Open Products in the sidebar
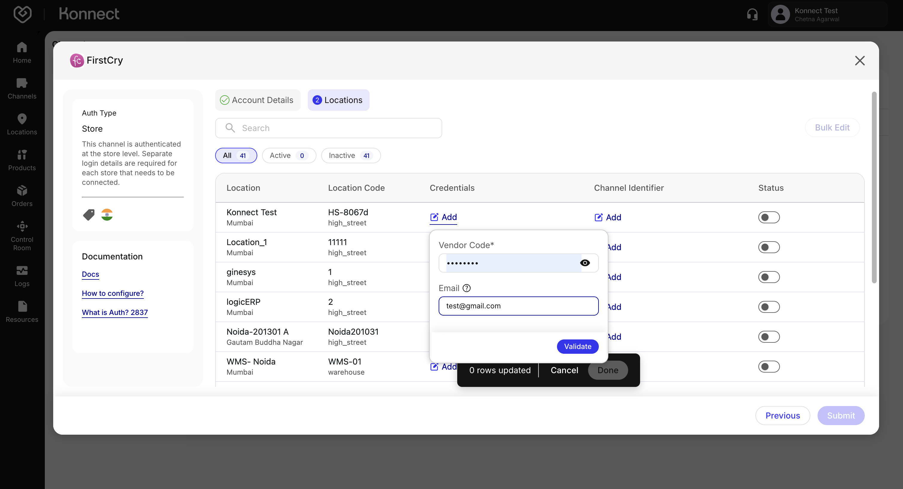The width and height of the screenshot is (903, 489). (x=22, y=160)
